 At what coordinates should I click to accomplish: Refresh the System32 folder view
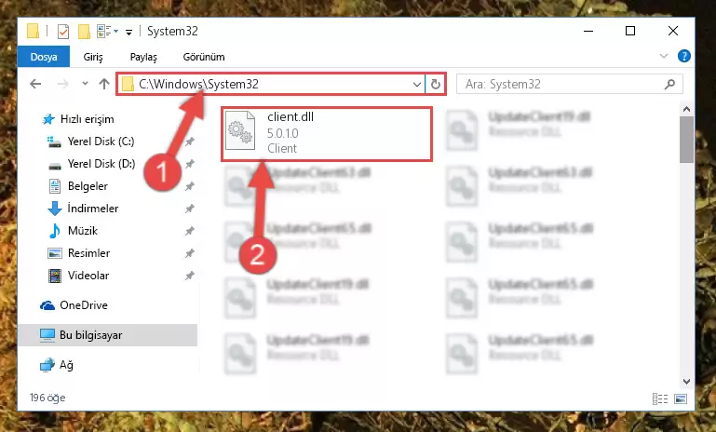point(436,84)
